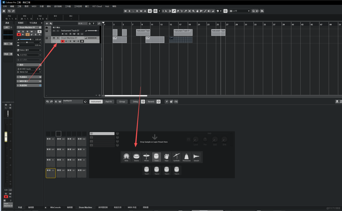The height and width of the screenshot is (211, 342).
Task: Expand the 轨道版本 inspector section
Action: (x=29, y=77)
